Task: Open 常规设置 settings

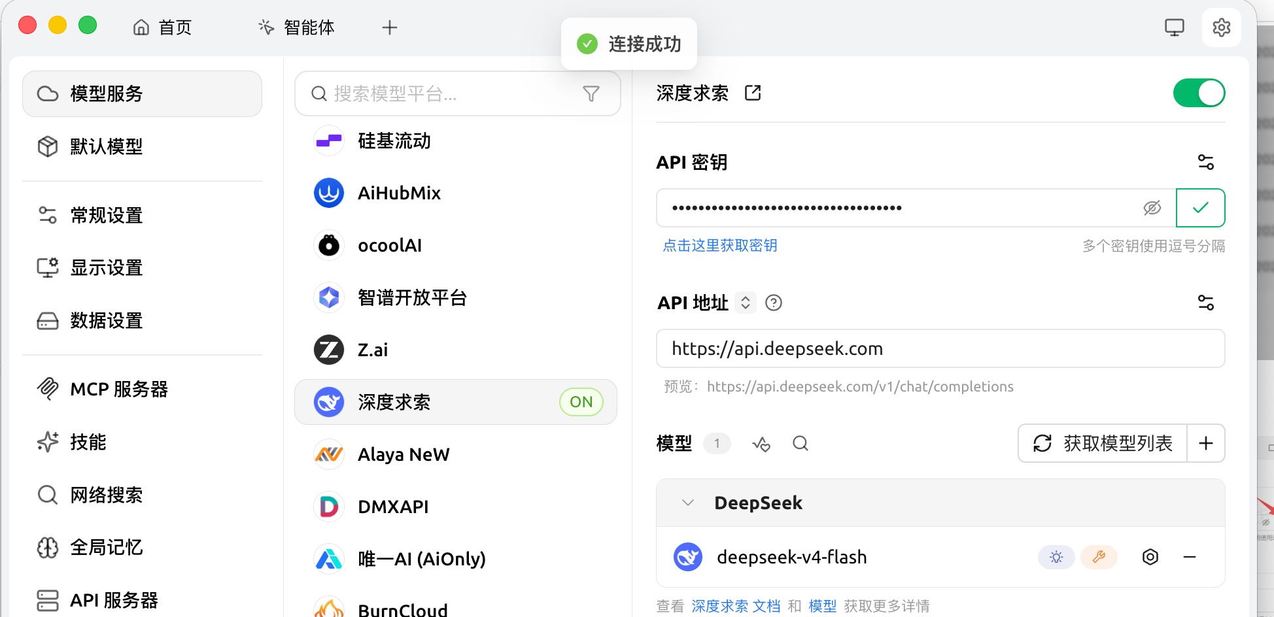Action: (142, 215)
